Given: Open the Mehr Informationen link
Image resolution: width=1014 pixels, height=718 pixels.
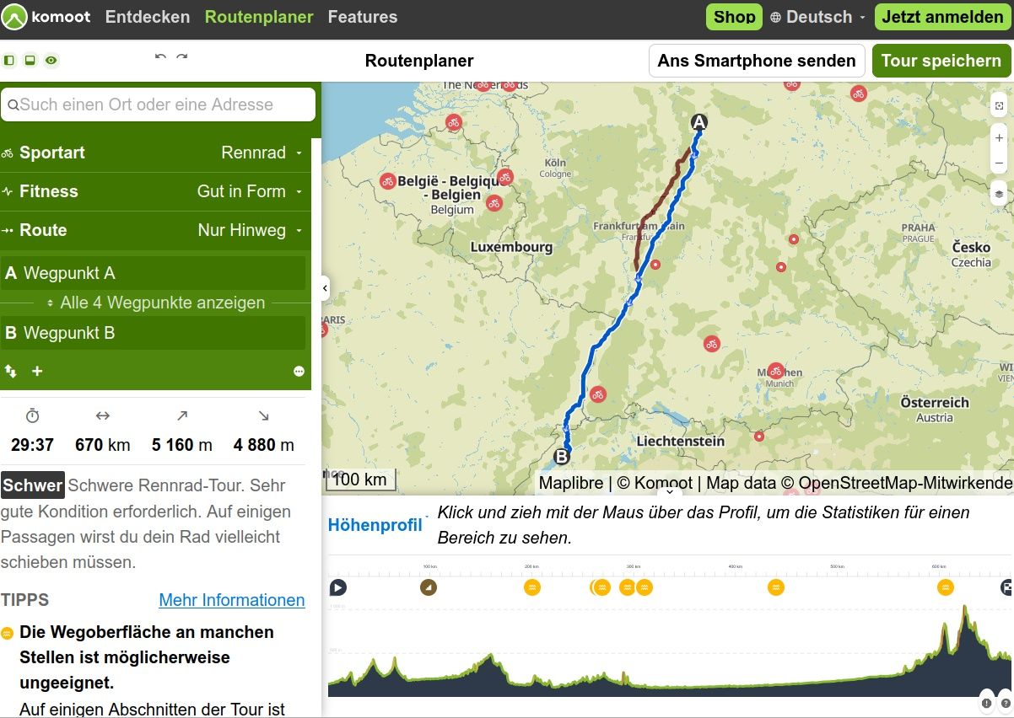Looking at the screenshot, I should point(231,600).
